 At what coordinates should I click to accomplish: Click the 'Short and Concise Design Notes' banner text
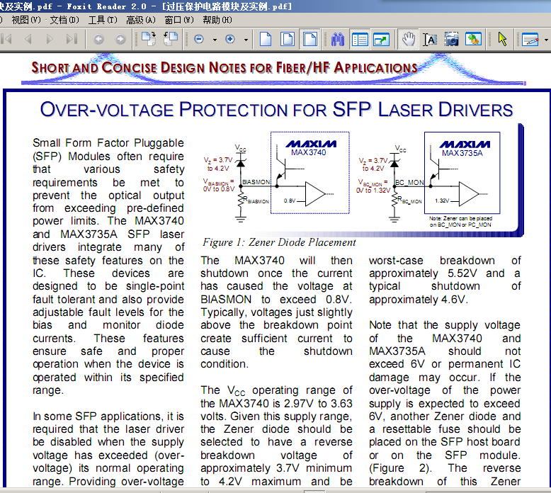point(225,67)
